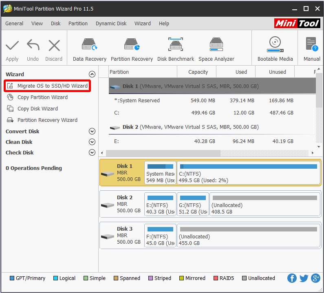This screenshot has height=293, width=324.
Task: Open the Google Plus share icon
Action: tap(315, 278)
